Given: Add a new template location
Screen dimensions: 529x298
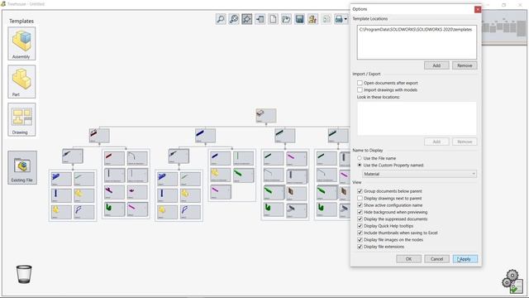Looking at the screenshot, I should pyautogui.click(x=436, y=65).
